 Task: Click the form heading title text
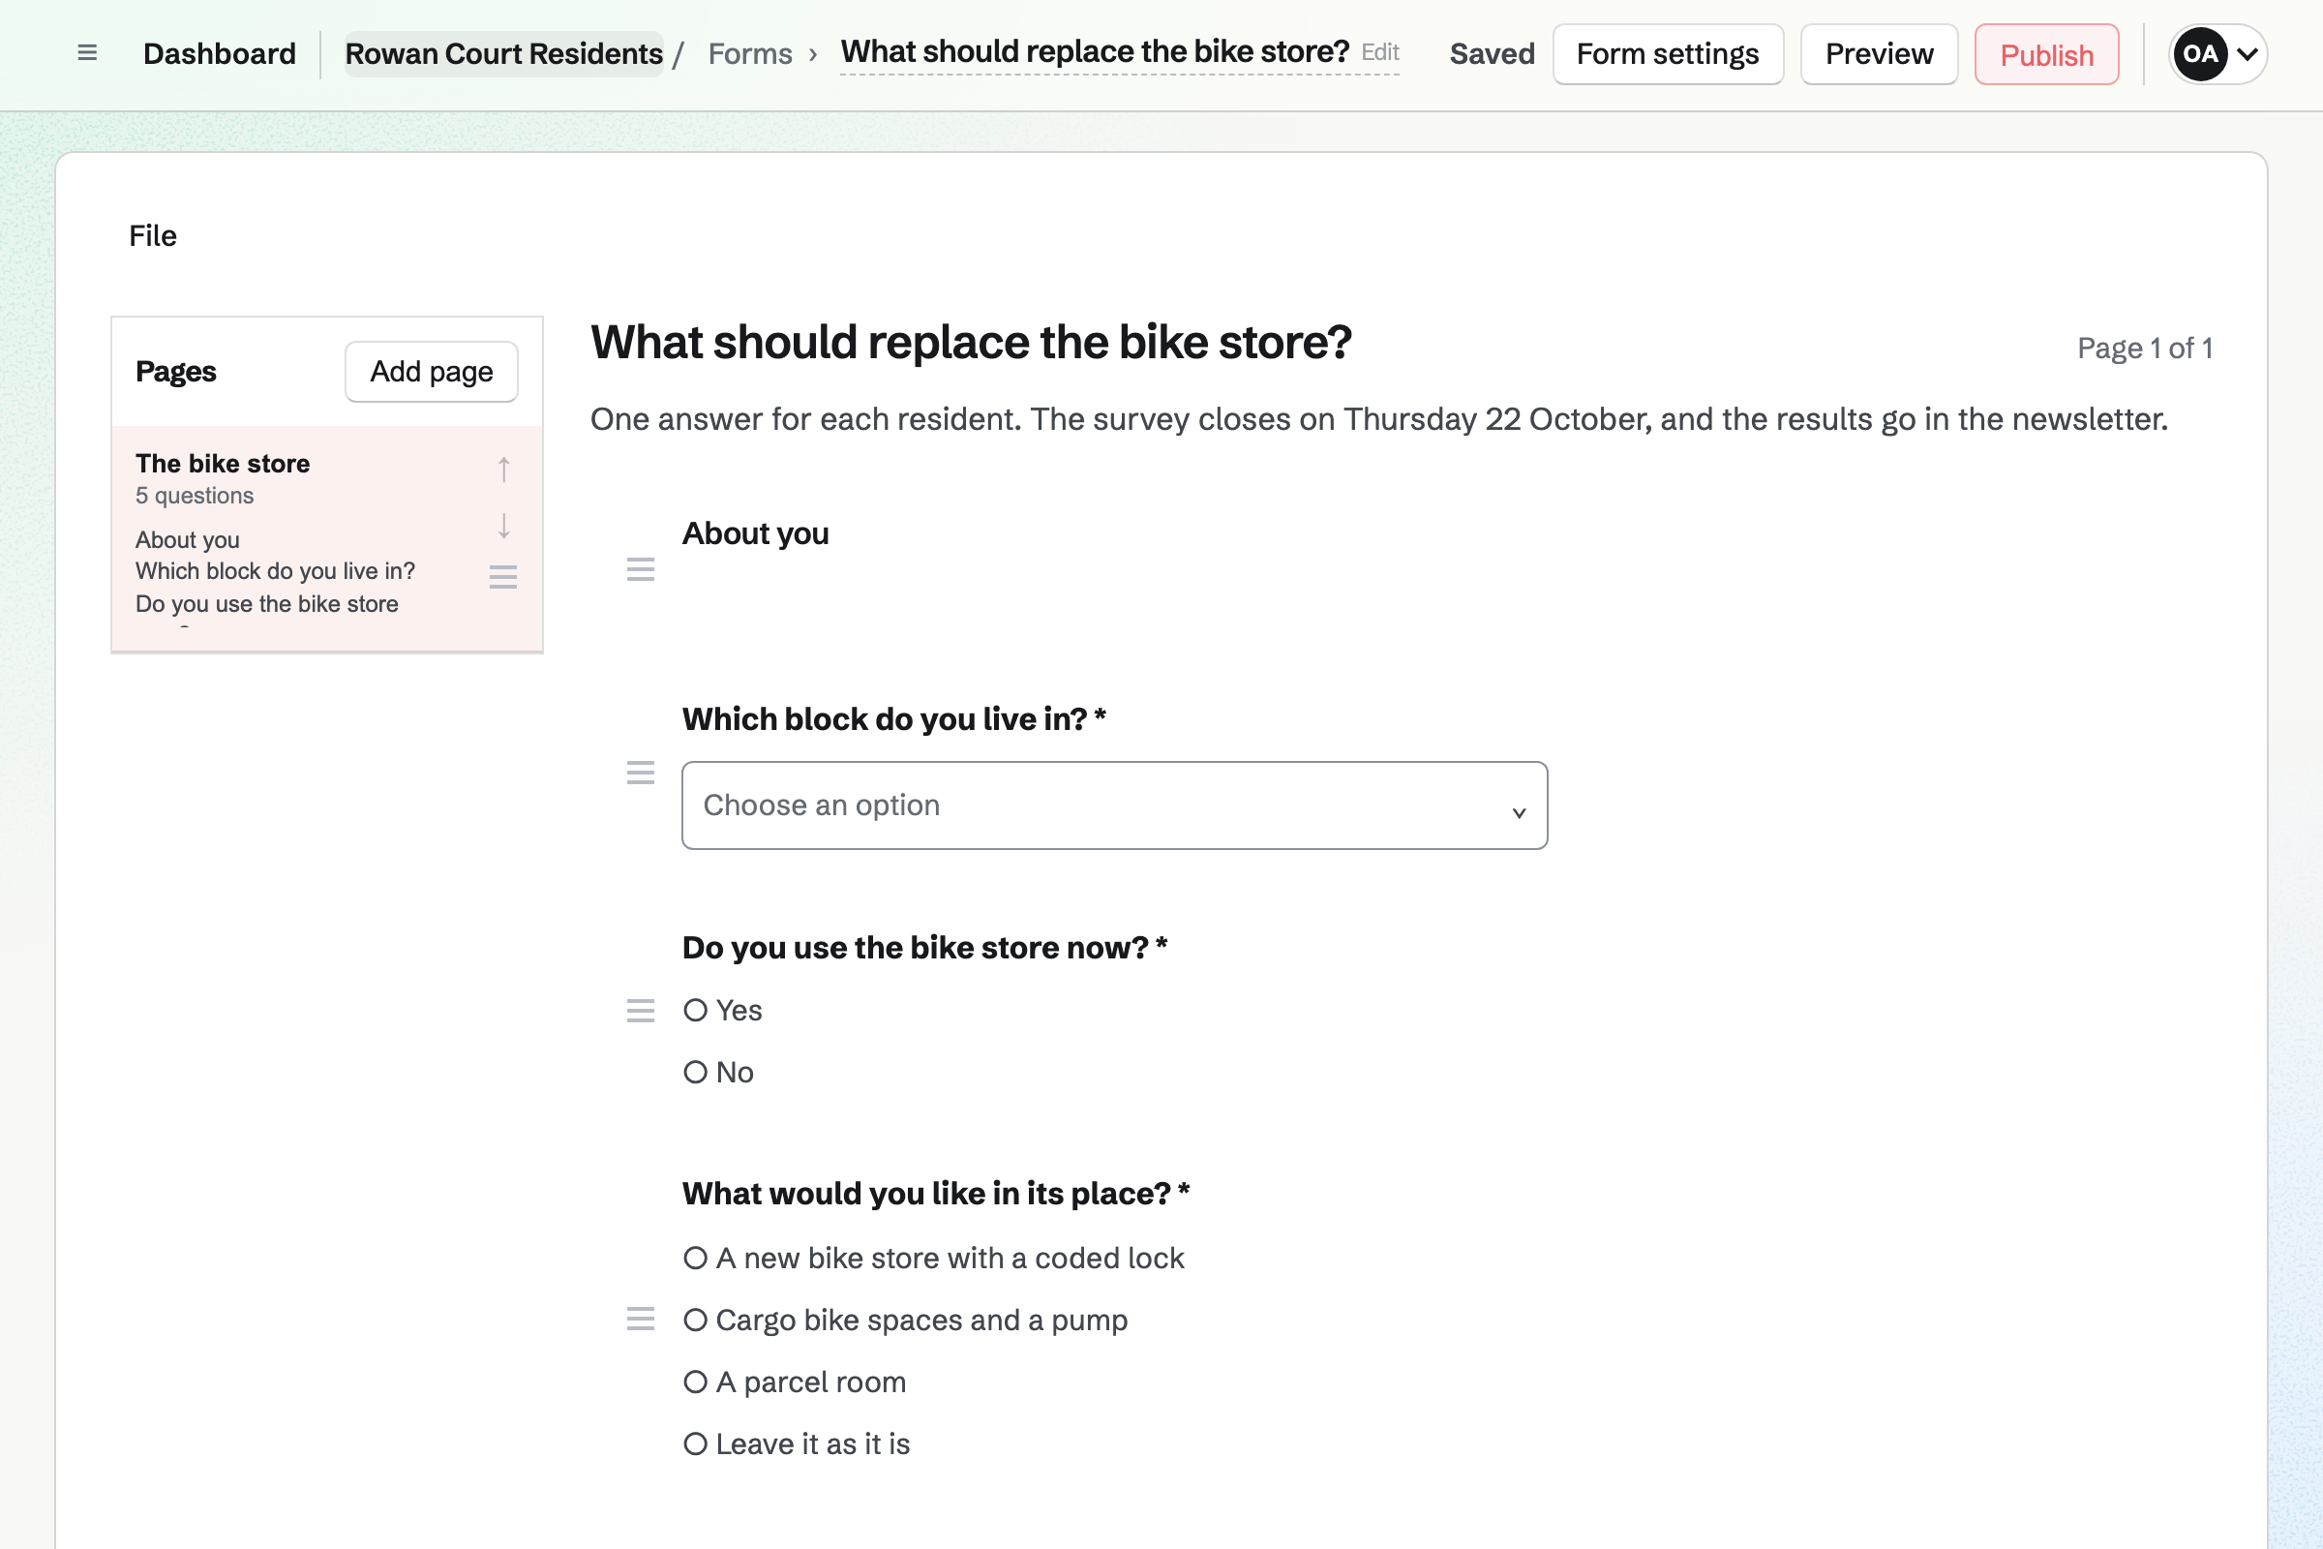click(971, 343)
